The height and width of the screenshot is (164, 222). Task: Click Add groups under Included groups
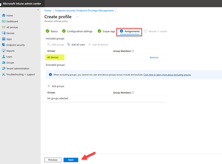point(56,45)
